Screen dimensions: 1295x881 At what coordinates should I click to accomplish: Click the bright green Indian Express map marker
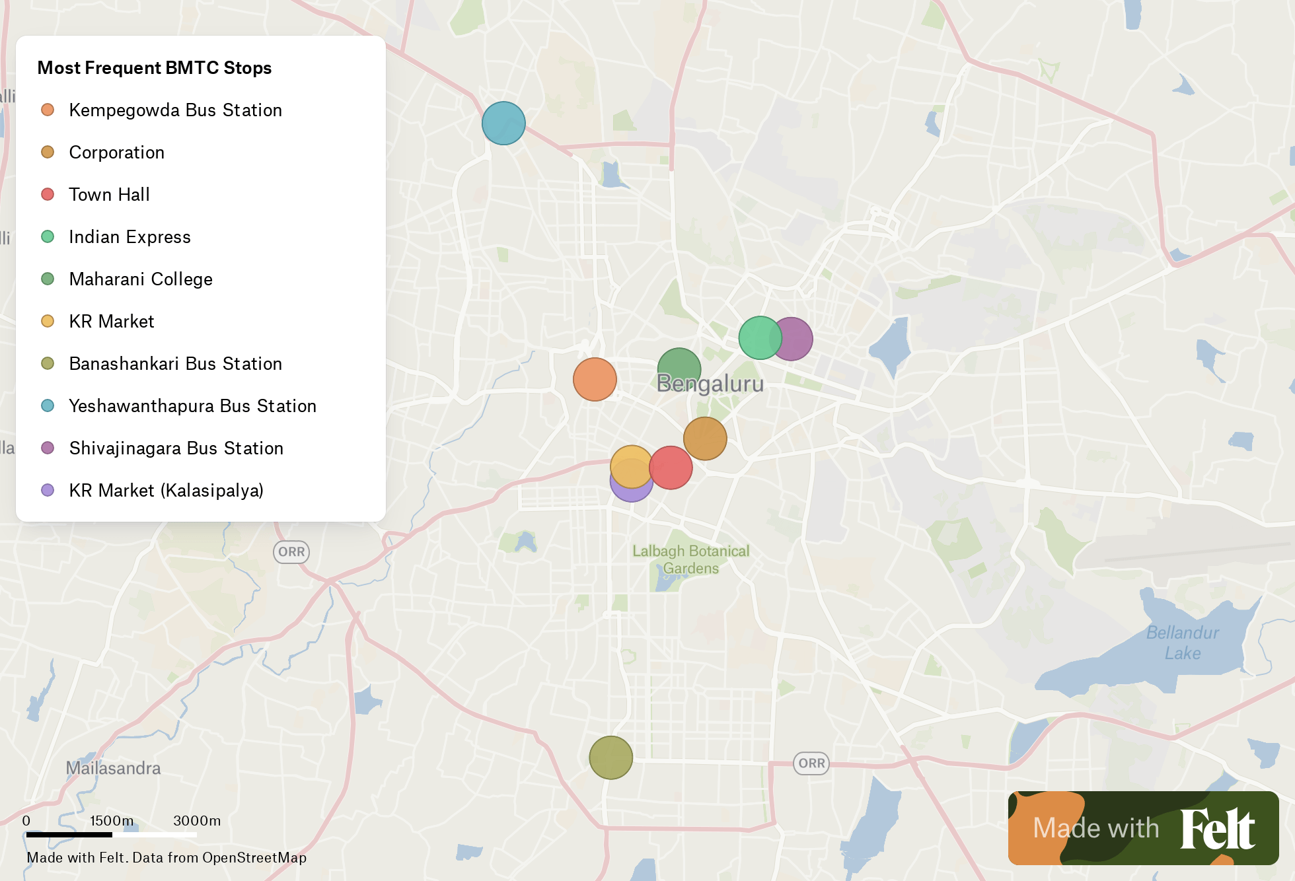[757, 338]
